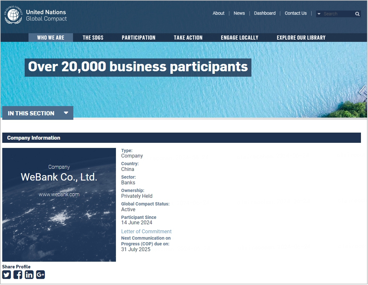Open the News link

(239, 13)
